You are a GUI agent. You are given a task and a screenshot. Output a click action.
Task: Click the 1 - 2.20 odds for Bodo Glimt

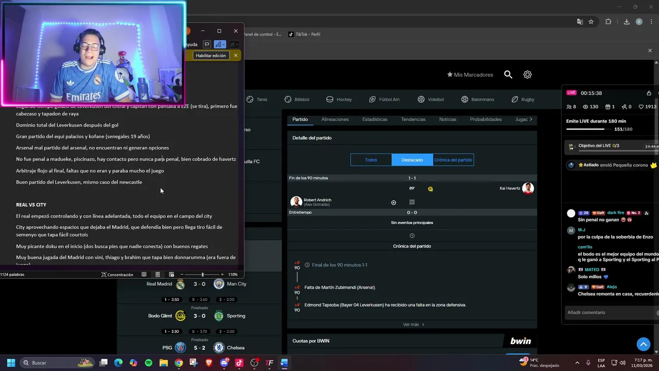pos(172,332)
